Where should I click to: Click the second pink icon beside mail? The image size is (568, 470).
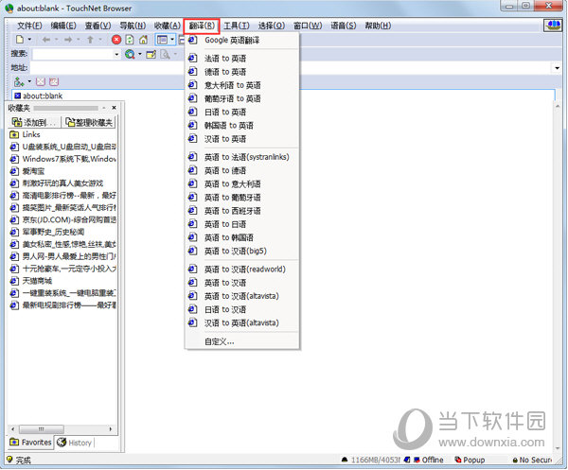point(54,81)
